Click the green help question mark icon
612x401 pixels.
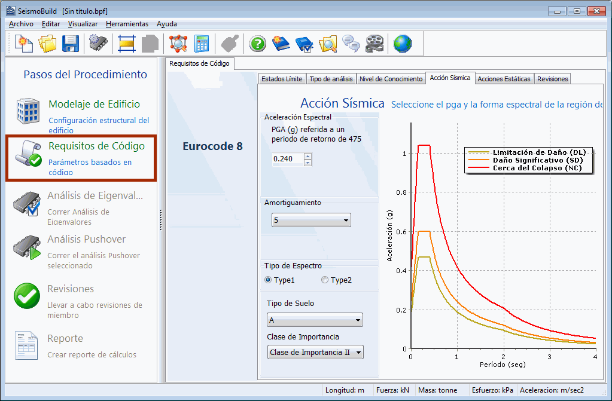coord(257,44)
